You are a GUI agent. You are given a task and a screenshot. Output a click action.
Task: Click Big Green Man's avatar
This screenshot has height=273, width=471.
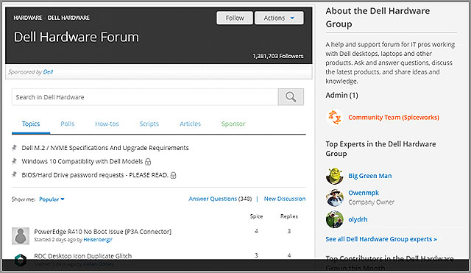coord(334,176)
